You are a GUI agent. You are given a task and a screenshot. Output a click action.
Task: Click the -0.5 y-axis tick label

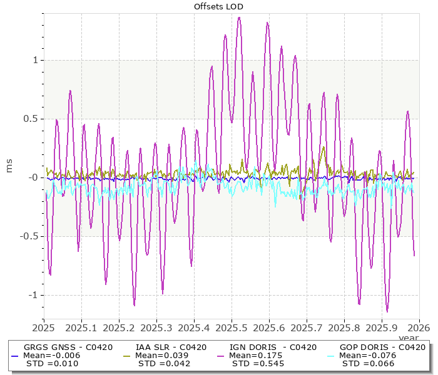28,236
